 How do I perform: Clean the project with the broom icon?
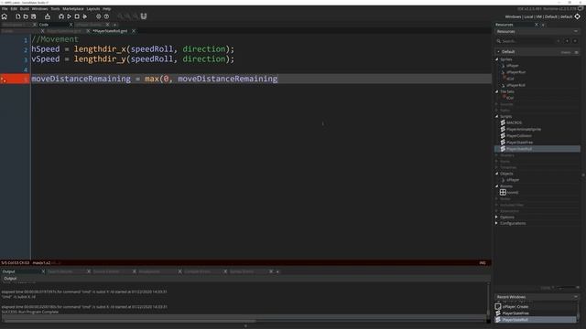pos(85,16)
